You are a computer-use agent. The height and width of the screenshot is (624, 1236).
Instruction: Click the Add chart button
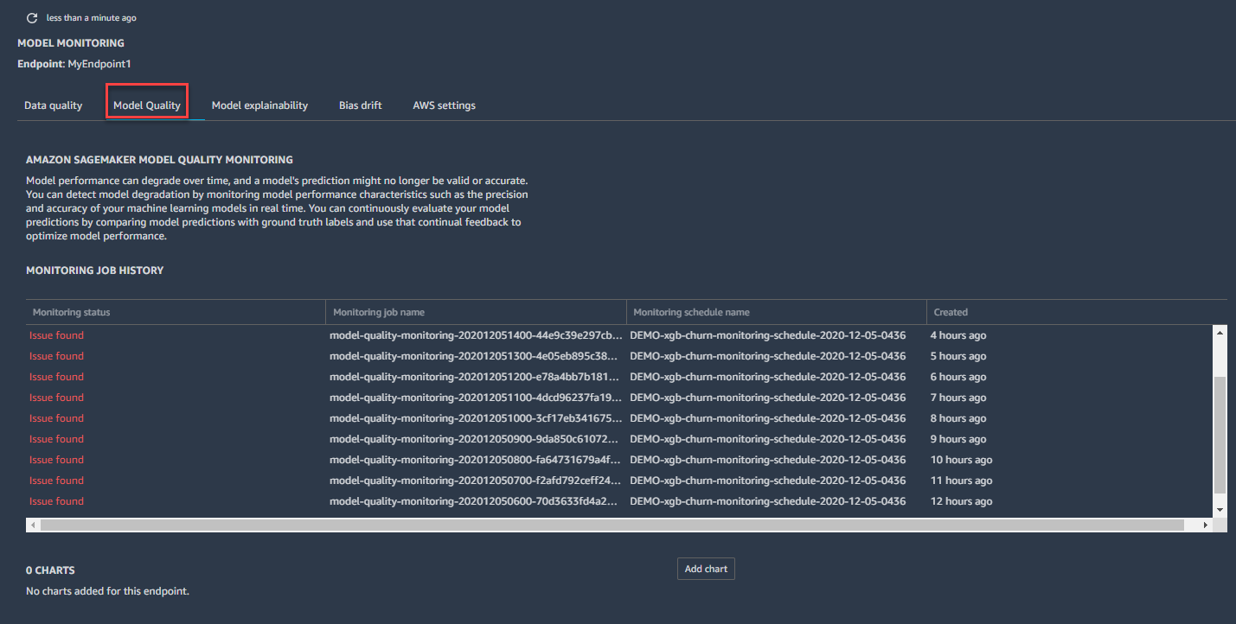tap(705, 568)
